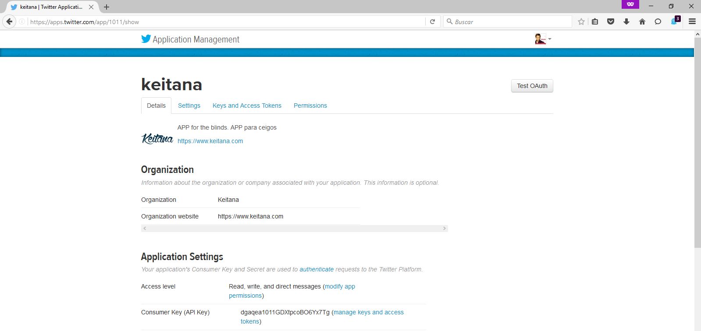Viewport: 701px width, 331px height.
Task: Go to the browser home page
Action: click(x=642, y=21)
